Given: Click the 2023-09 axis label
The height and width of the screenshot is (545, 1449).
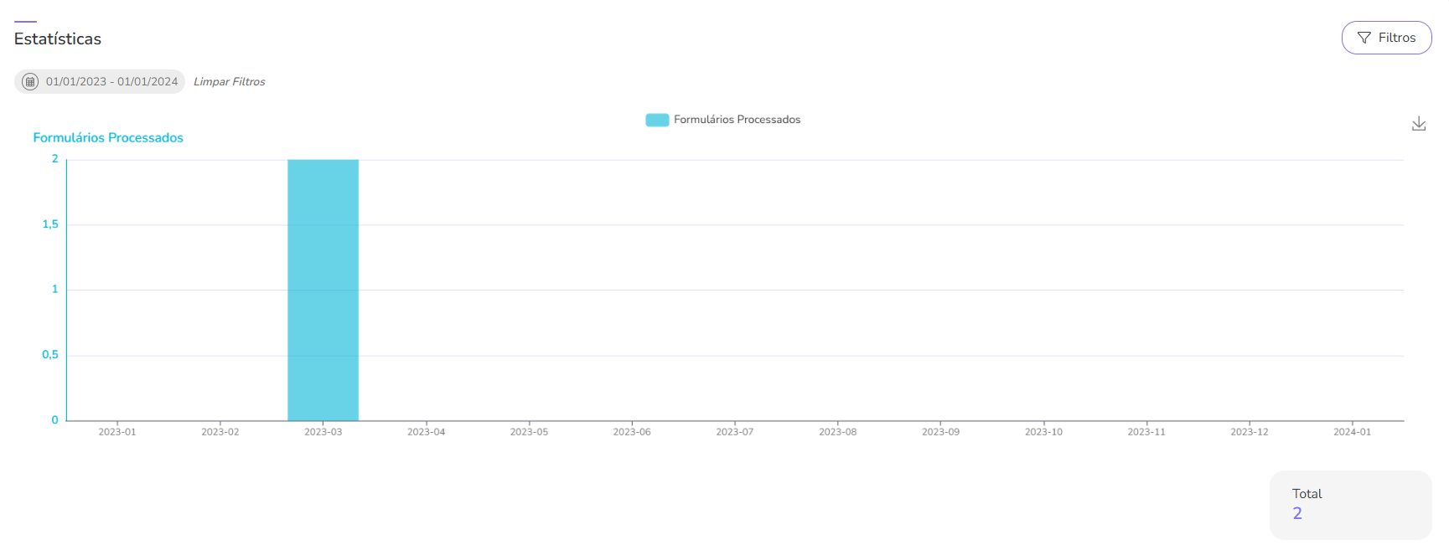Looking at the screenshot, I should (940, 432).
